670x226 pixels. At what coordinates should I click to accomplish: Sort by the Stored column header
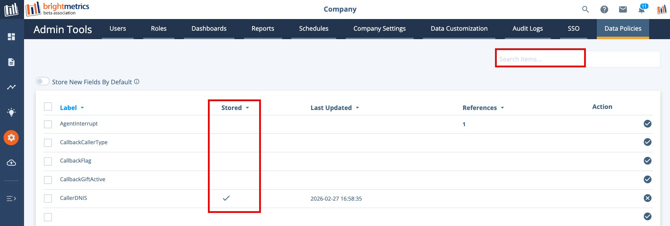(x=235, y=108)
